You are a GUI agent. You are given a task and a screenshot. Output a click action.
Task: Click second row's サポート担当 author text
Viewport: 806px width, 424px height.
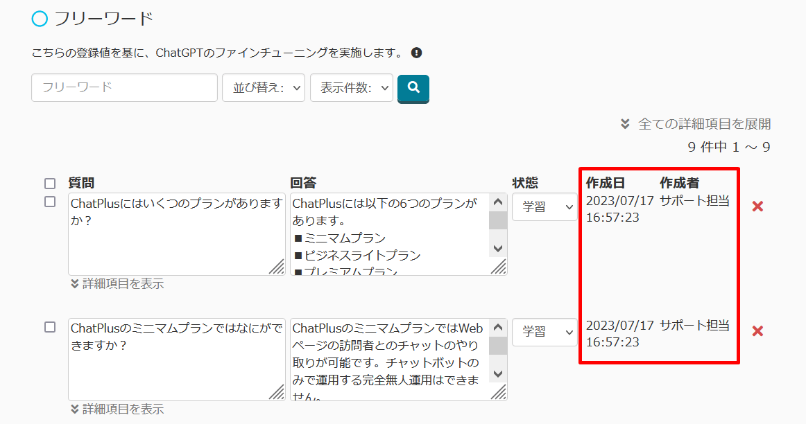pyautogui.click(x=694, y=326)
